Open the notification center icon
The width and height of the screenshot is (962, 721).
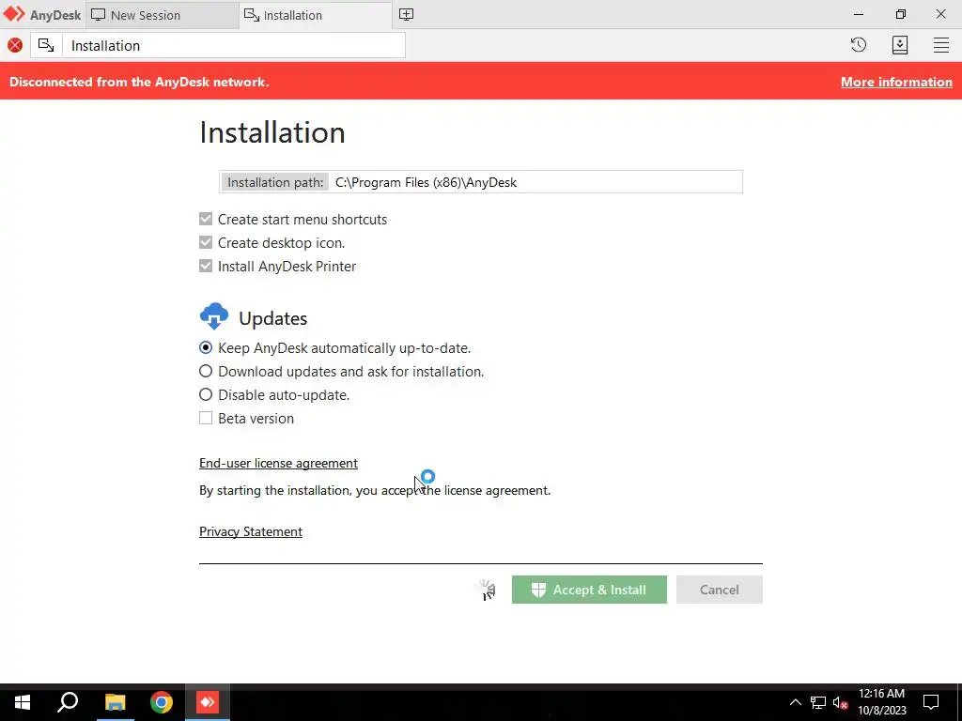click(931, 702)
